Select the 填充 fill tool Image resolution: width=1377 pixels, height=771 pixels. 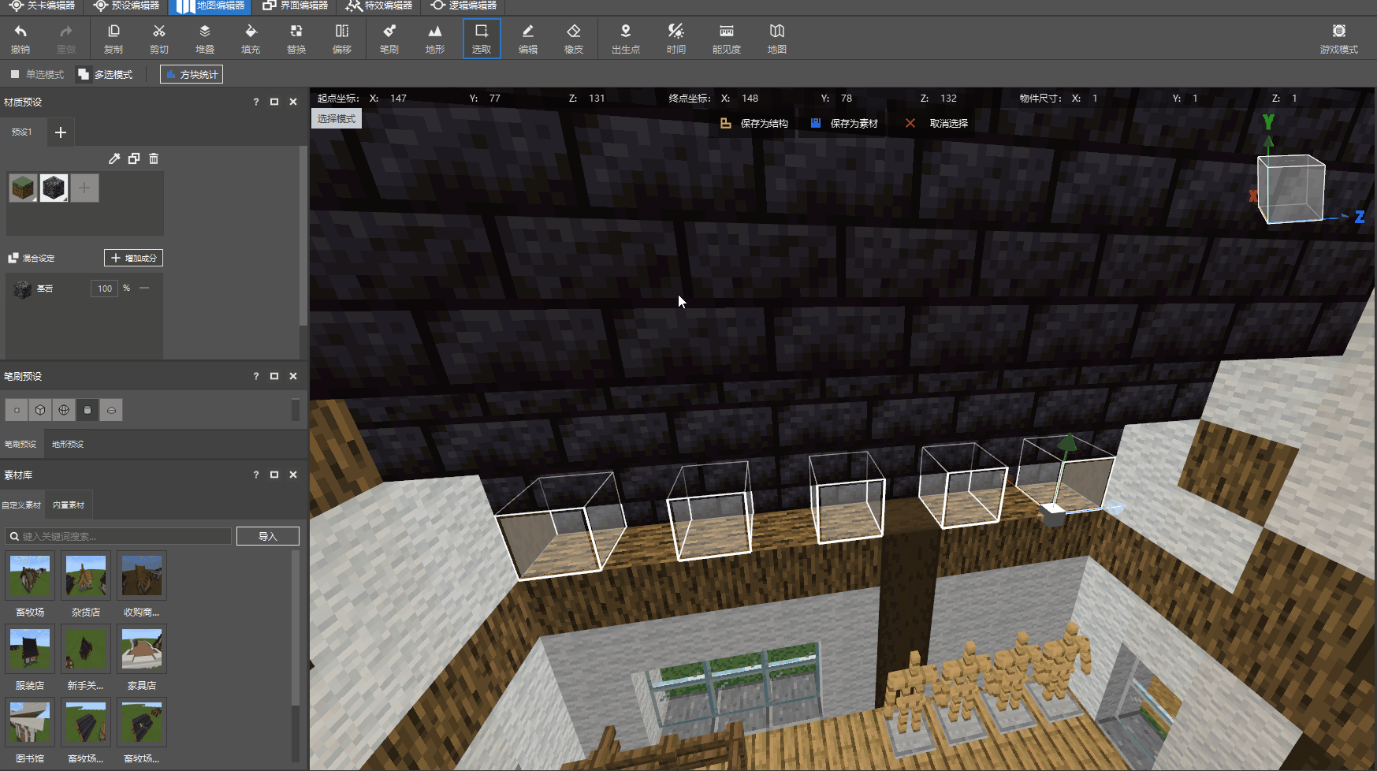point(251,38)
